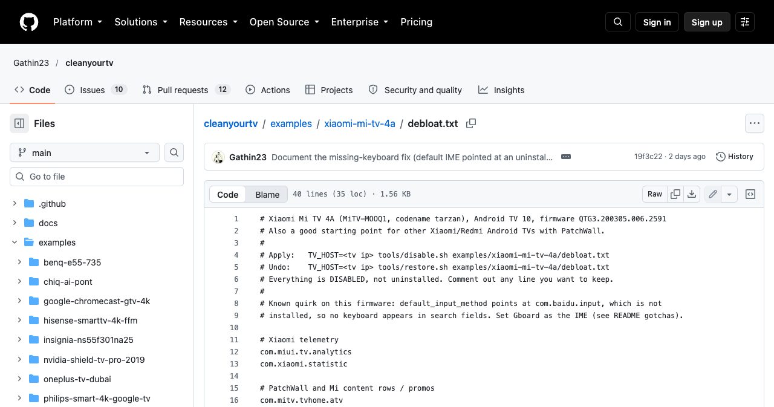The height and width of the screenshot is (407, 774).
Task: Expand the Solutions menu
Action: click(140, 22)
